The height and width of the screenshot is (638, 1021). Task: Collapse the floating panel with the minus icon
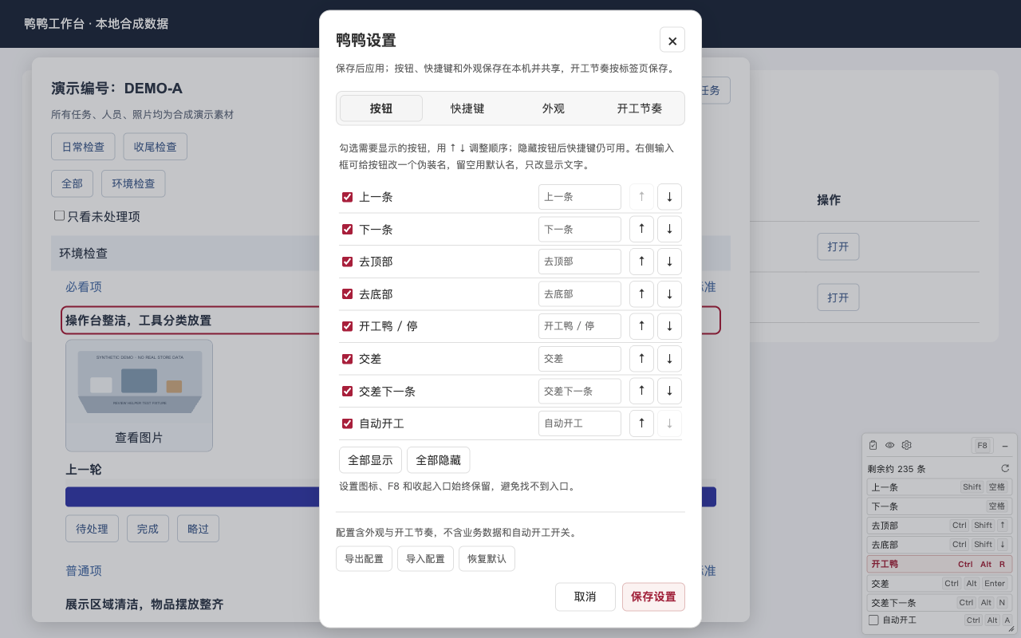(1005, 446)
